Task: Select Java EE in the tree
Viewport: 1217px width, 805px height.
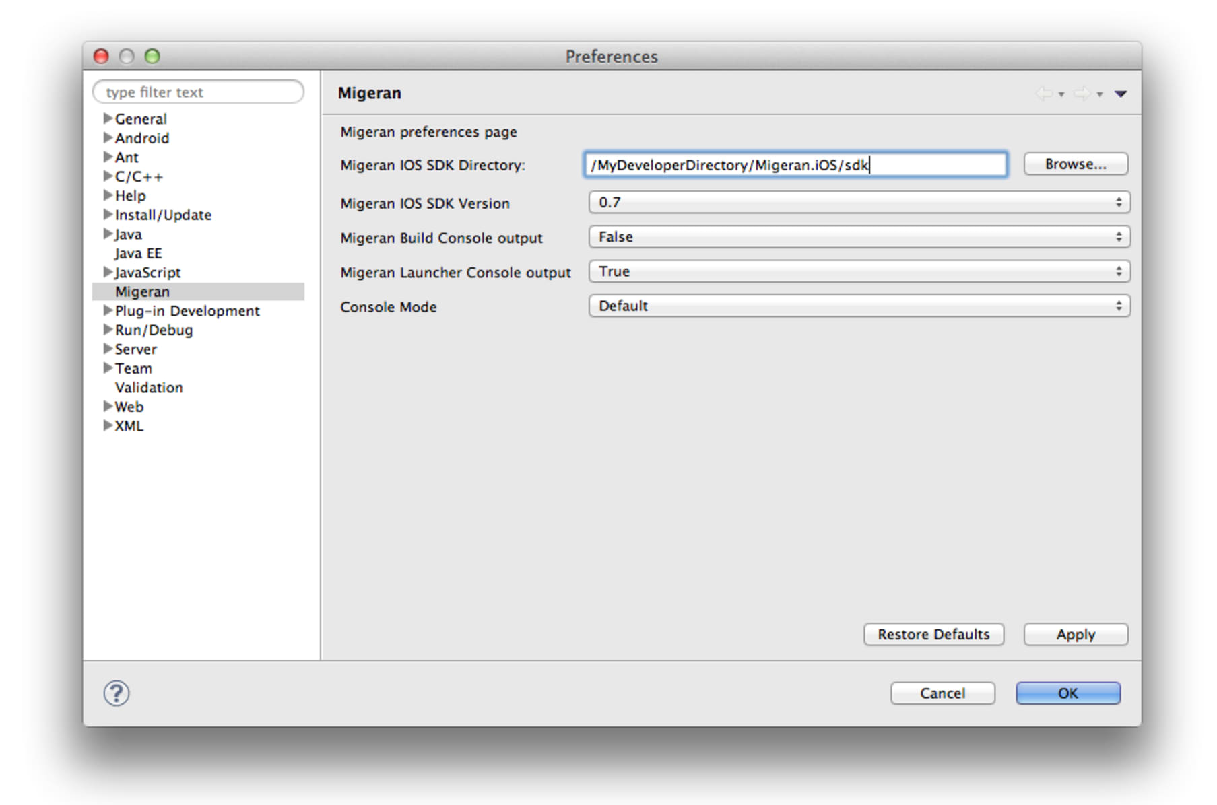Action: point(138,253)
